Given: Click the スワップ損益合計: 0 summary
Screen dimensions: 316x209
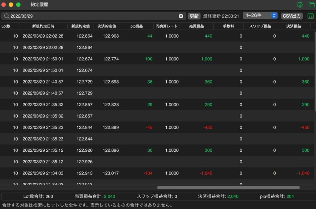Looking at the screenshot, I should coord(157,197).
